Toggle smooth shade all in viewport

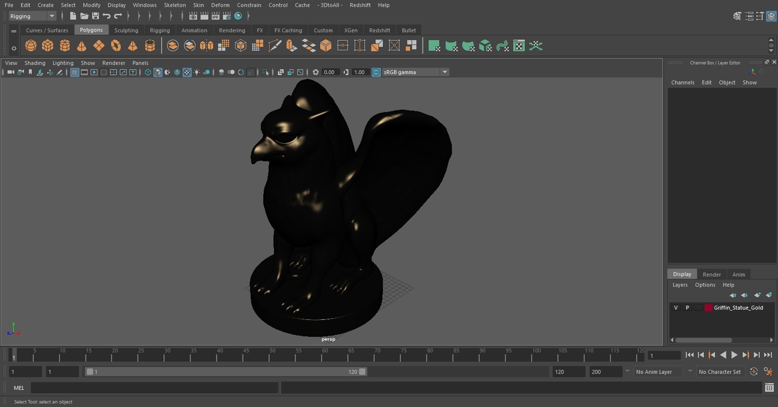click(x=158, y=72)
